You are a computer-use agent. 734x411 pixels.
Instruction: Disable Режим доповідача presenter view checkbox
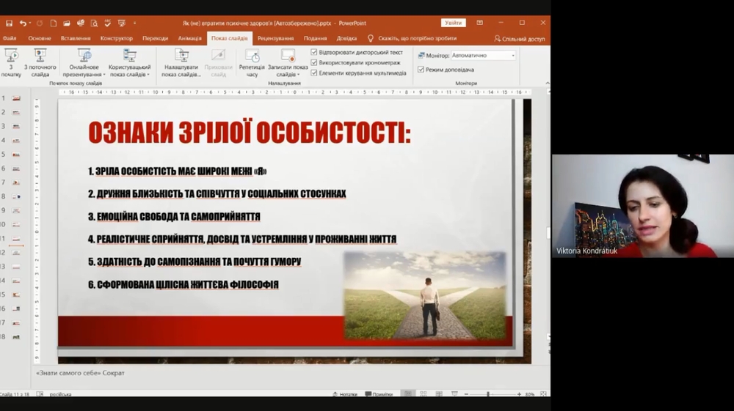coord(421,70)
